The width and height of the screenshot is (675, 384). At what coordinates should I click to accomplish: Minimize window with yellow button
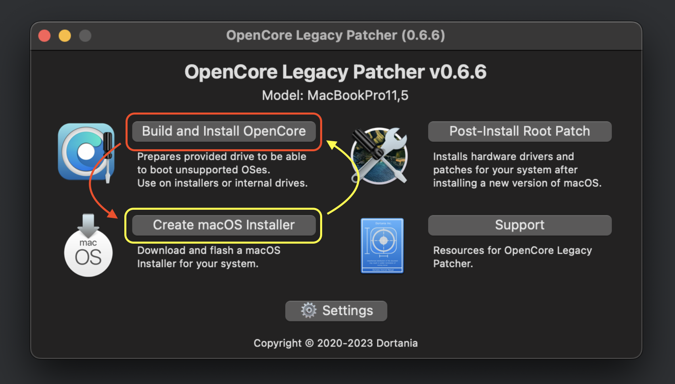(65, 36)
